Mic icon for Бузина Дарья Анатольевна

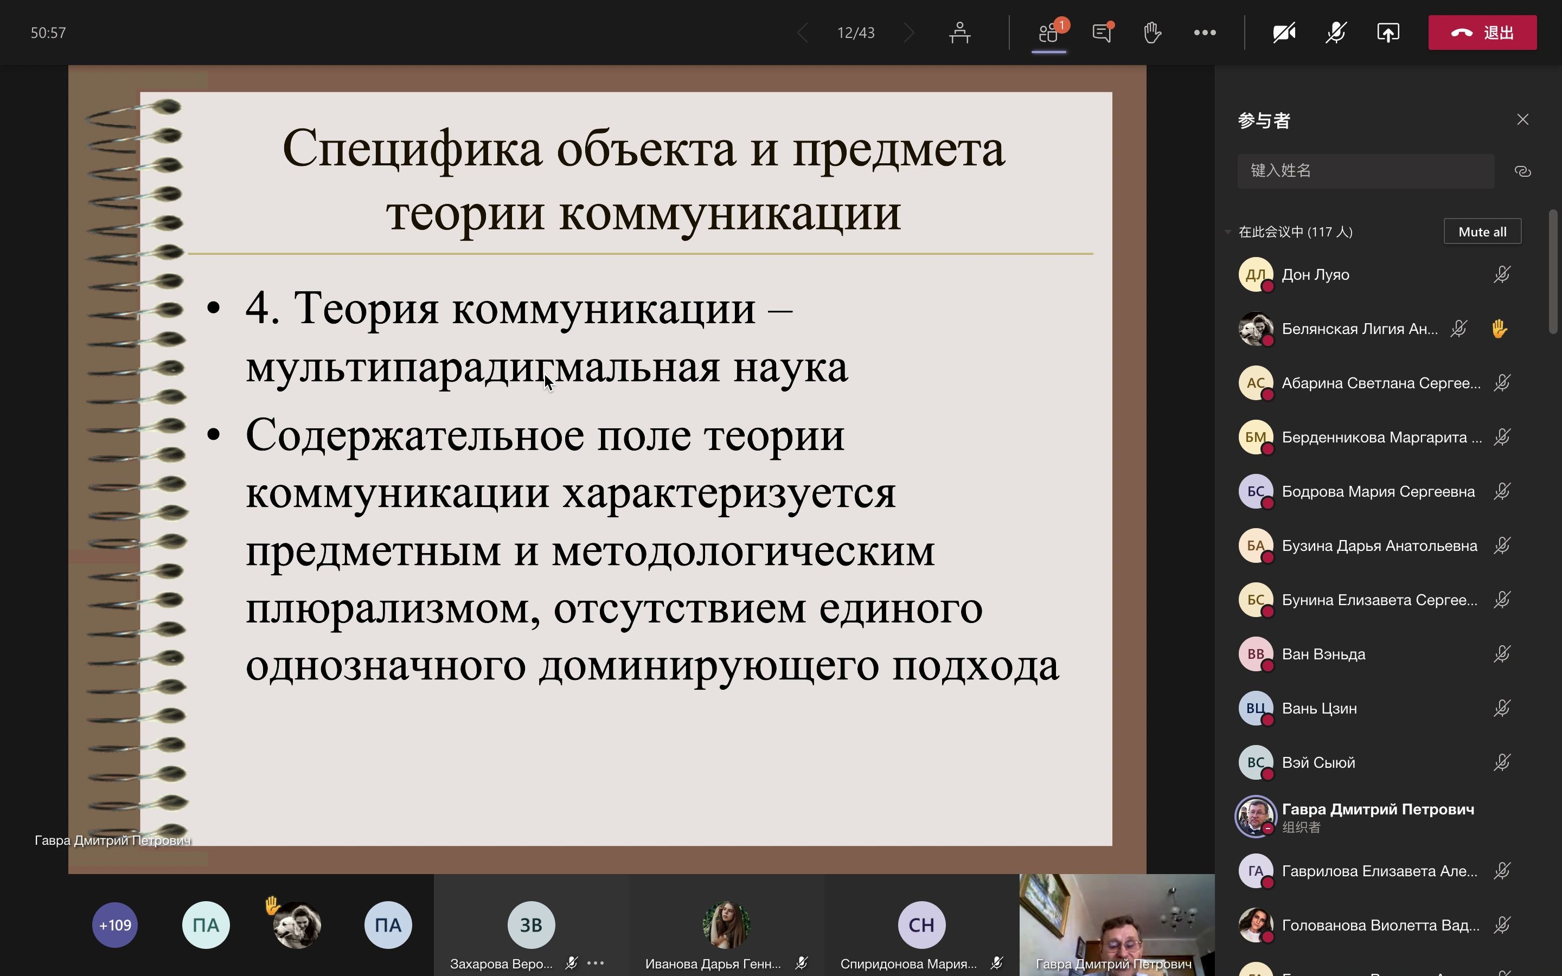click(1502, 545)
